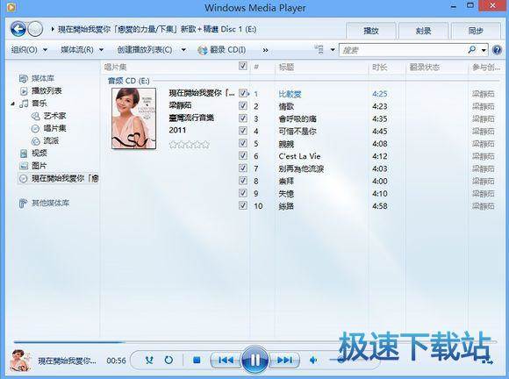The width and height of the screenshot is (509, 379).
Task: Uncheck track 8 崇拜 checkbox
Action: click(243, 181)
